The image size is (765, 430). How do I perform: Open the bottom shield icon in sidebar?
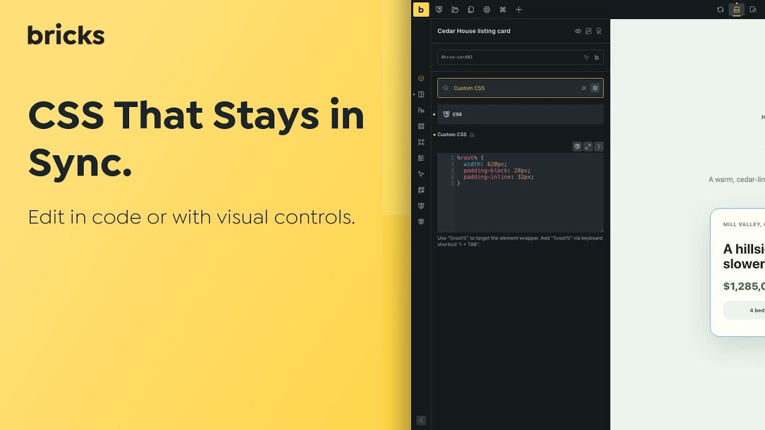tap(421, 222)
